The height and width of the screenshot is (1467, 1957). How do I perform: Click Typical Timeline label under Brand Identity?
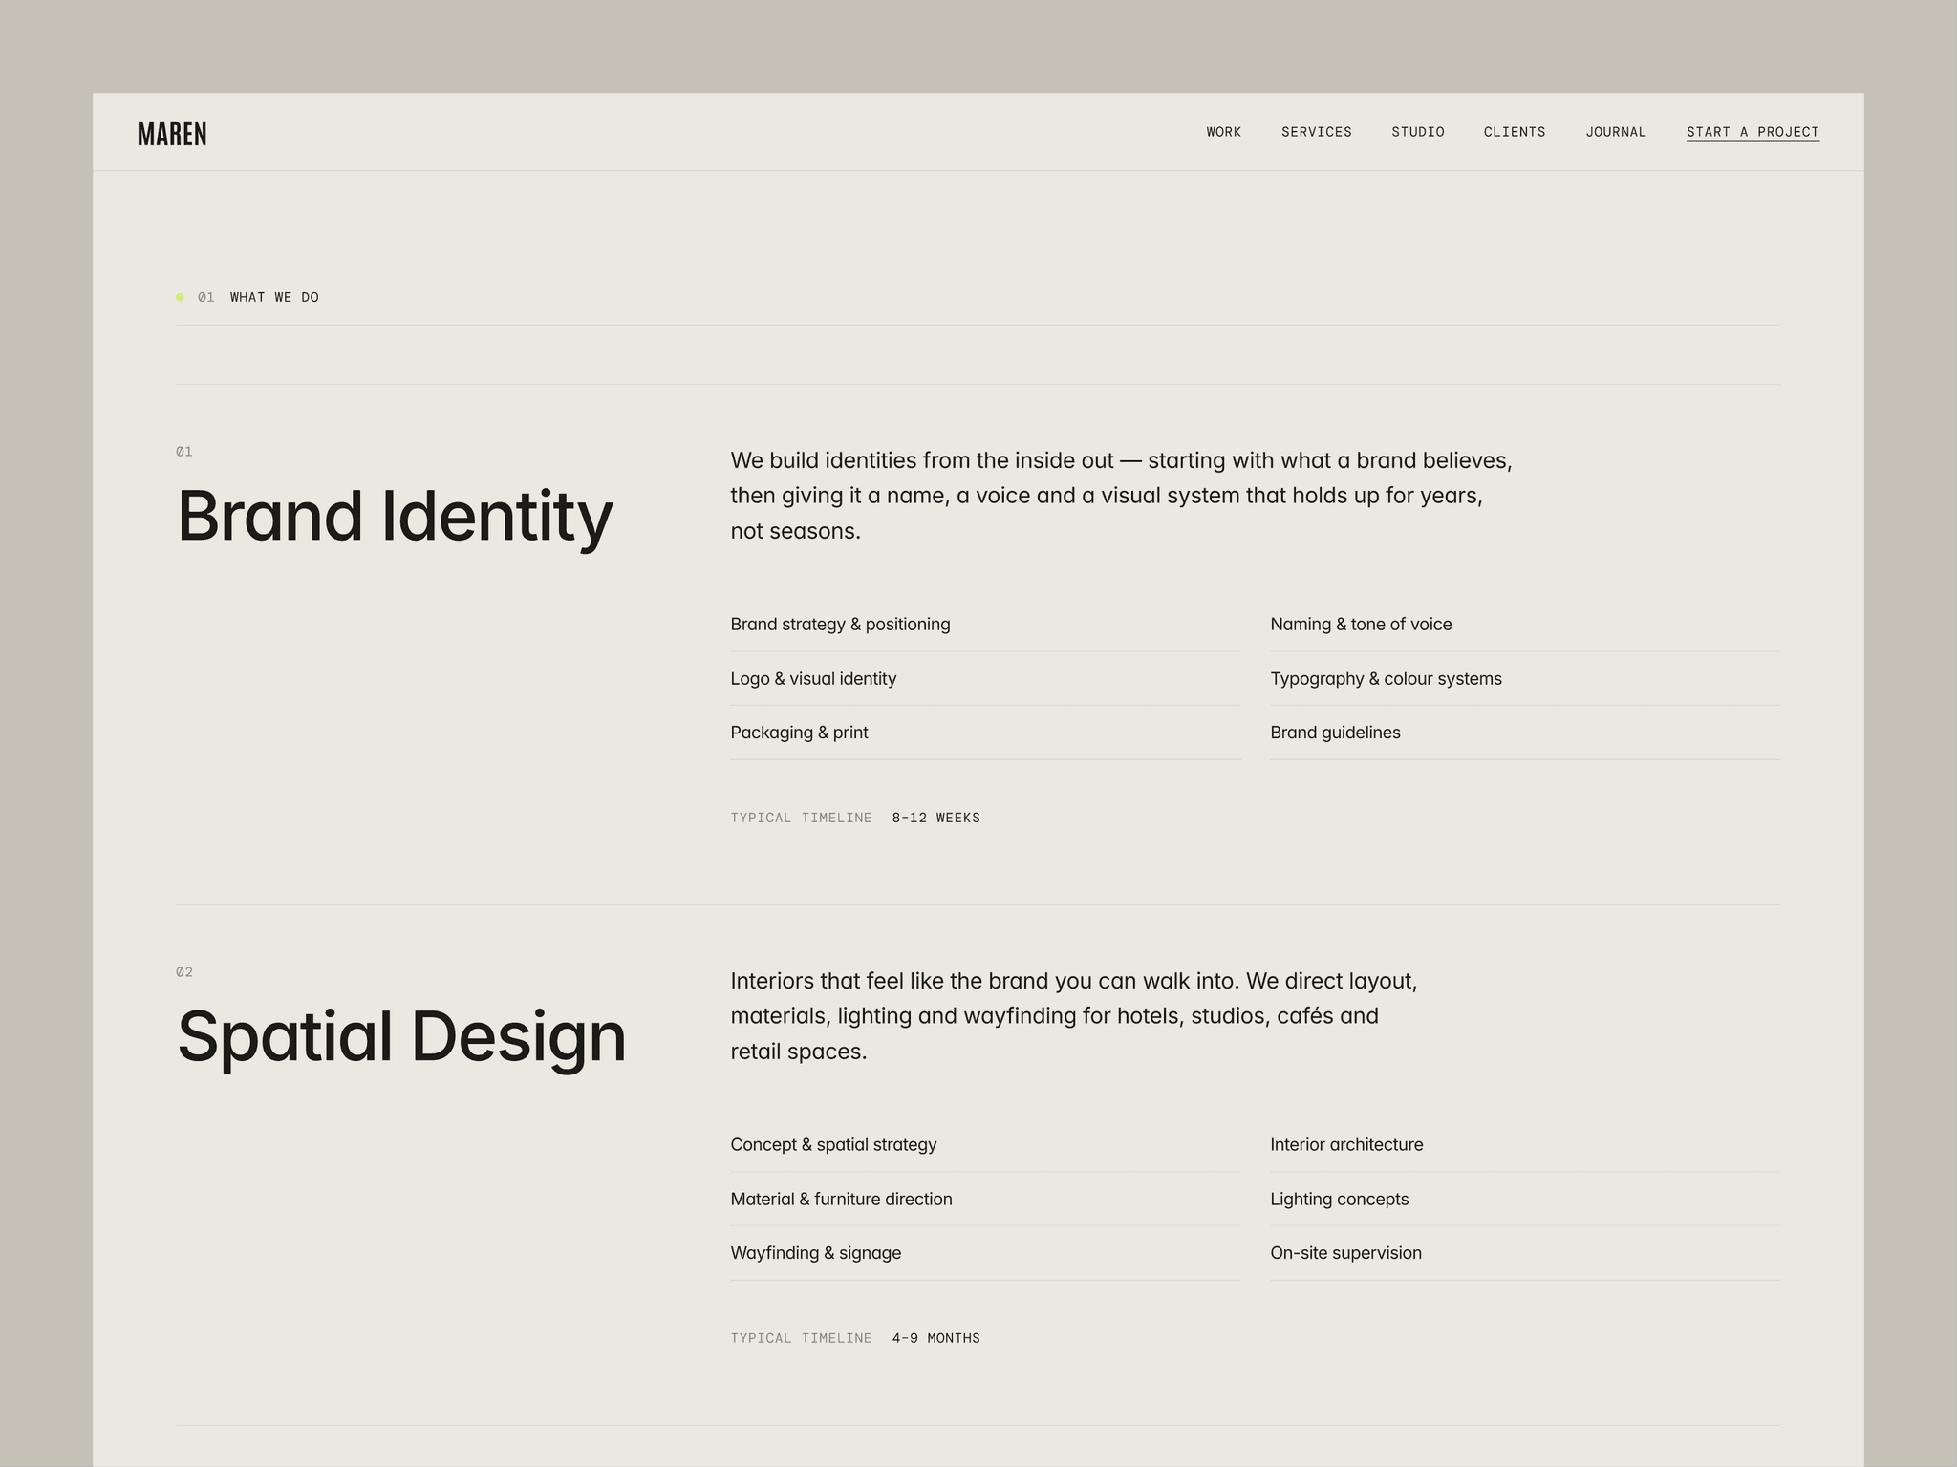[801, 818]
